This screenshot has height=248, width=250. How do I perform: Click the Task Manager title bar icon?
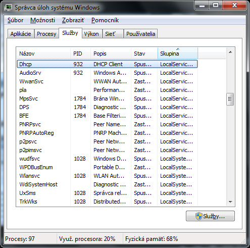(8, 8)
